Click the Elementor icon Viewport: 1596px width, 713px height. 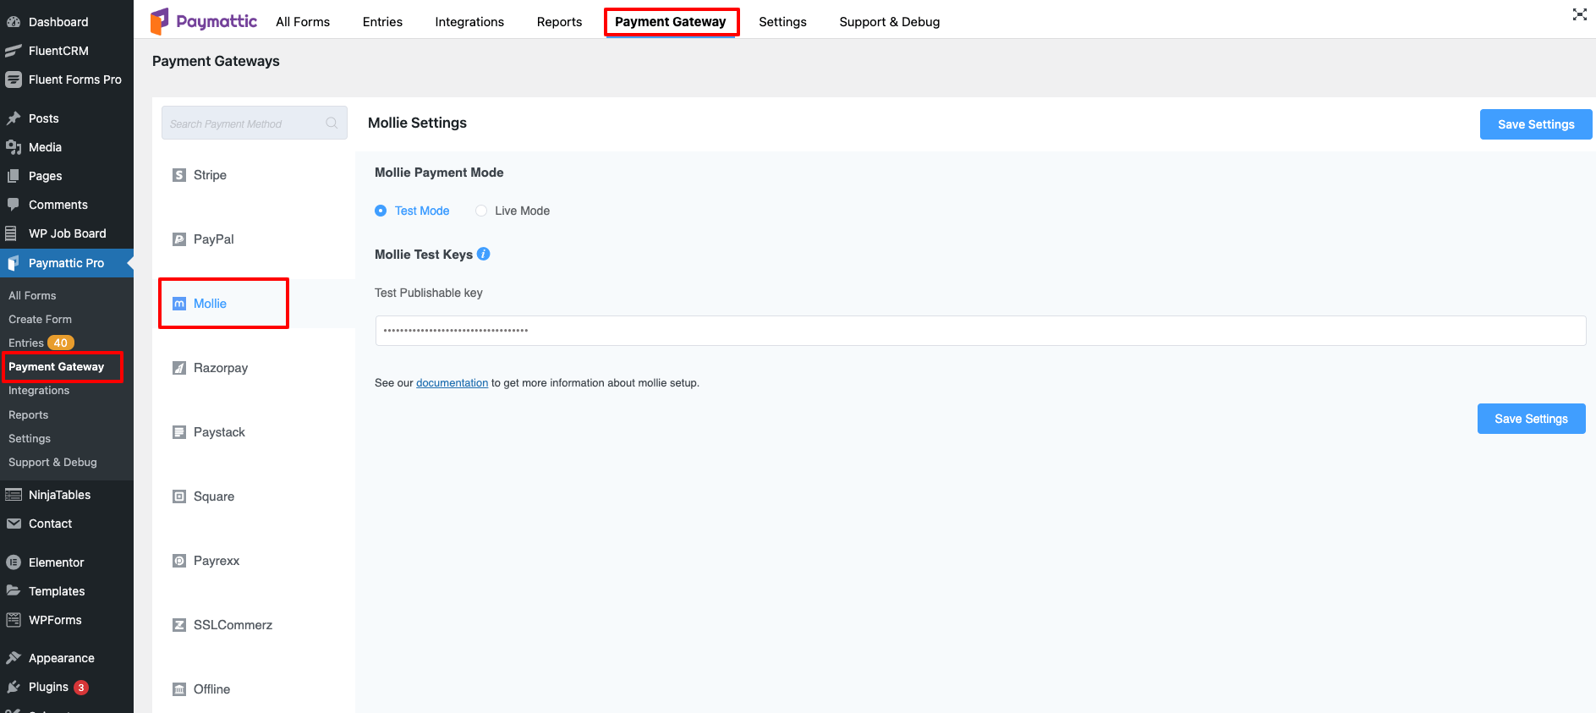[14, 562]
